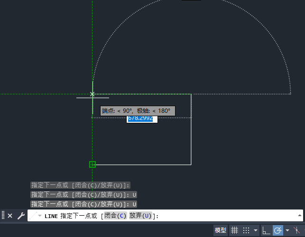Open snap mode settings dropdown arrow
This screenshot has width=305, height=237.
point(256,230)
